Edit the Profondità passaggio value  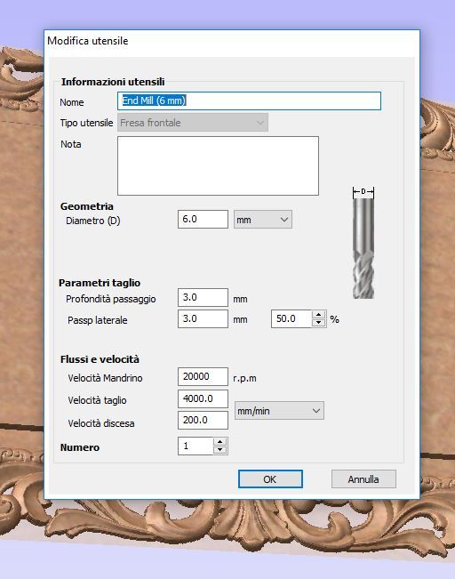[203, 298]
